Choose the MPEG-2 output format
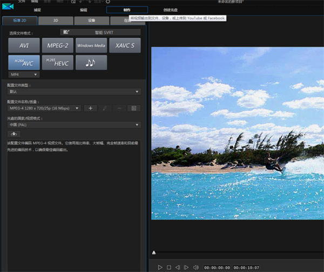Viewport: 324px width, 272px height. (57, 45)
